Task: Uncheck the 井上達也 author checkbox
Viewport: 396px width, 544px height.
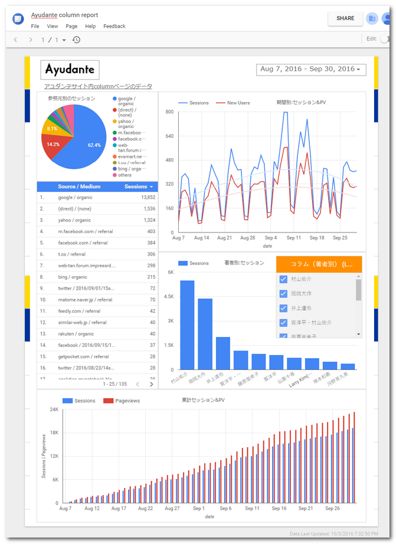Action: [283, 308]
